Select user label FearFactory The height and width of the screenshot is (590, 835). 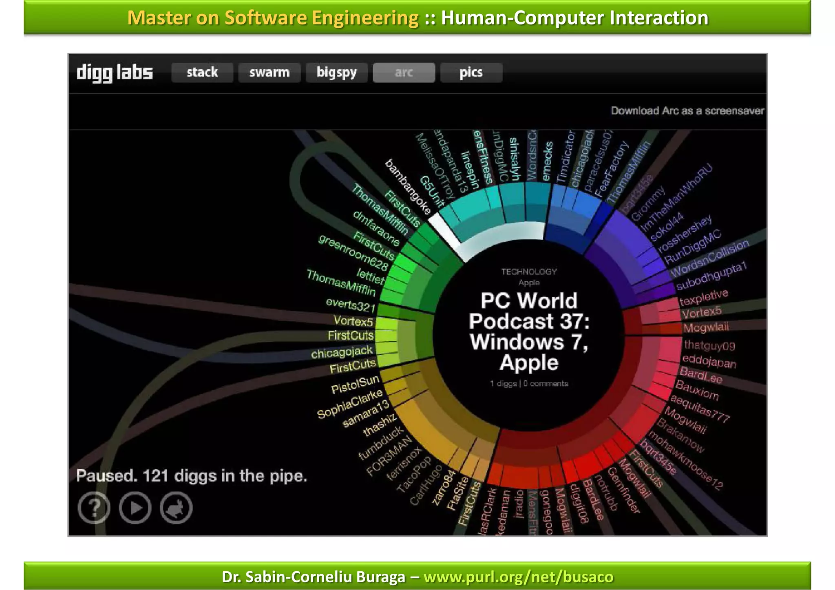[x=612, y=169]
